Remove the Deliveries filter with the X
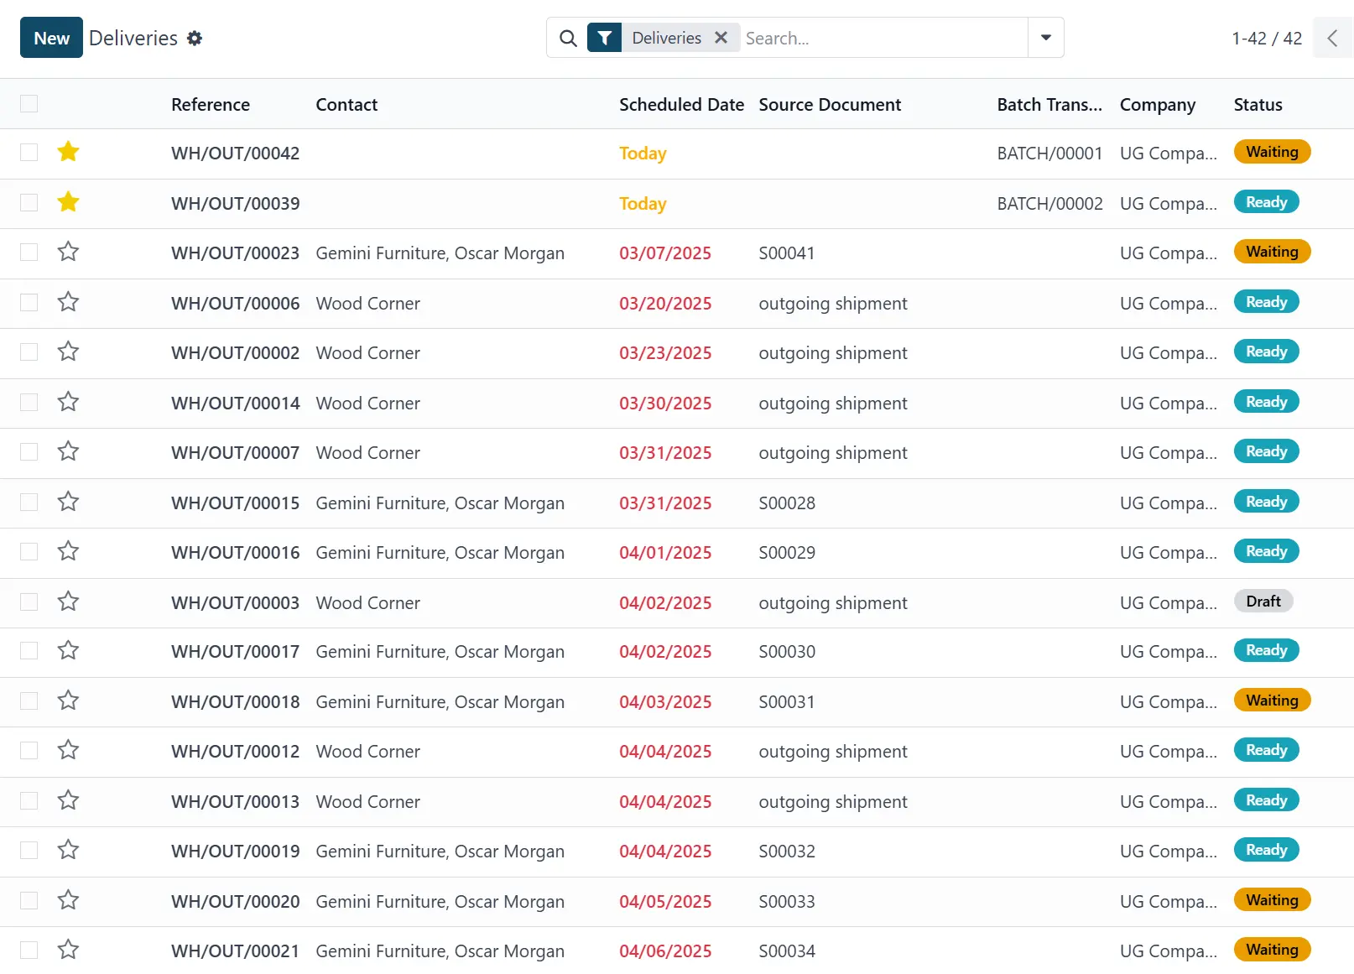Screen dimensions: 1354x974 [721, 38]
